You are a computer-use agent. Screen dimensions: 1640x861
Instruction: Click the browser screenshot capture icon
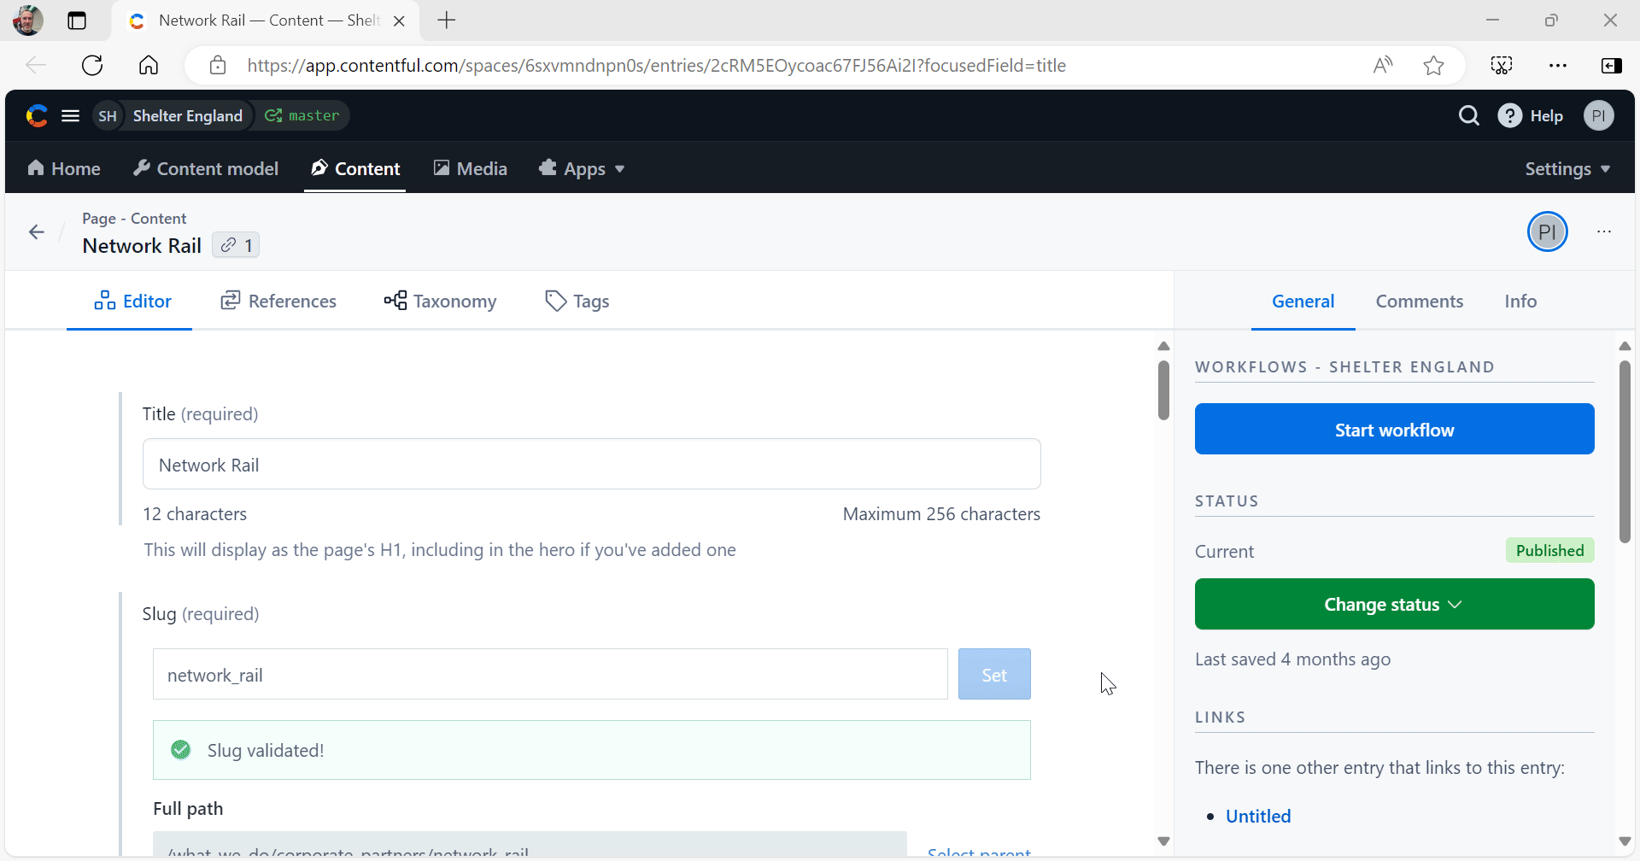(1502, 65)
